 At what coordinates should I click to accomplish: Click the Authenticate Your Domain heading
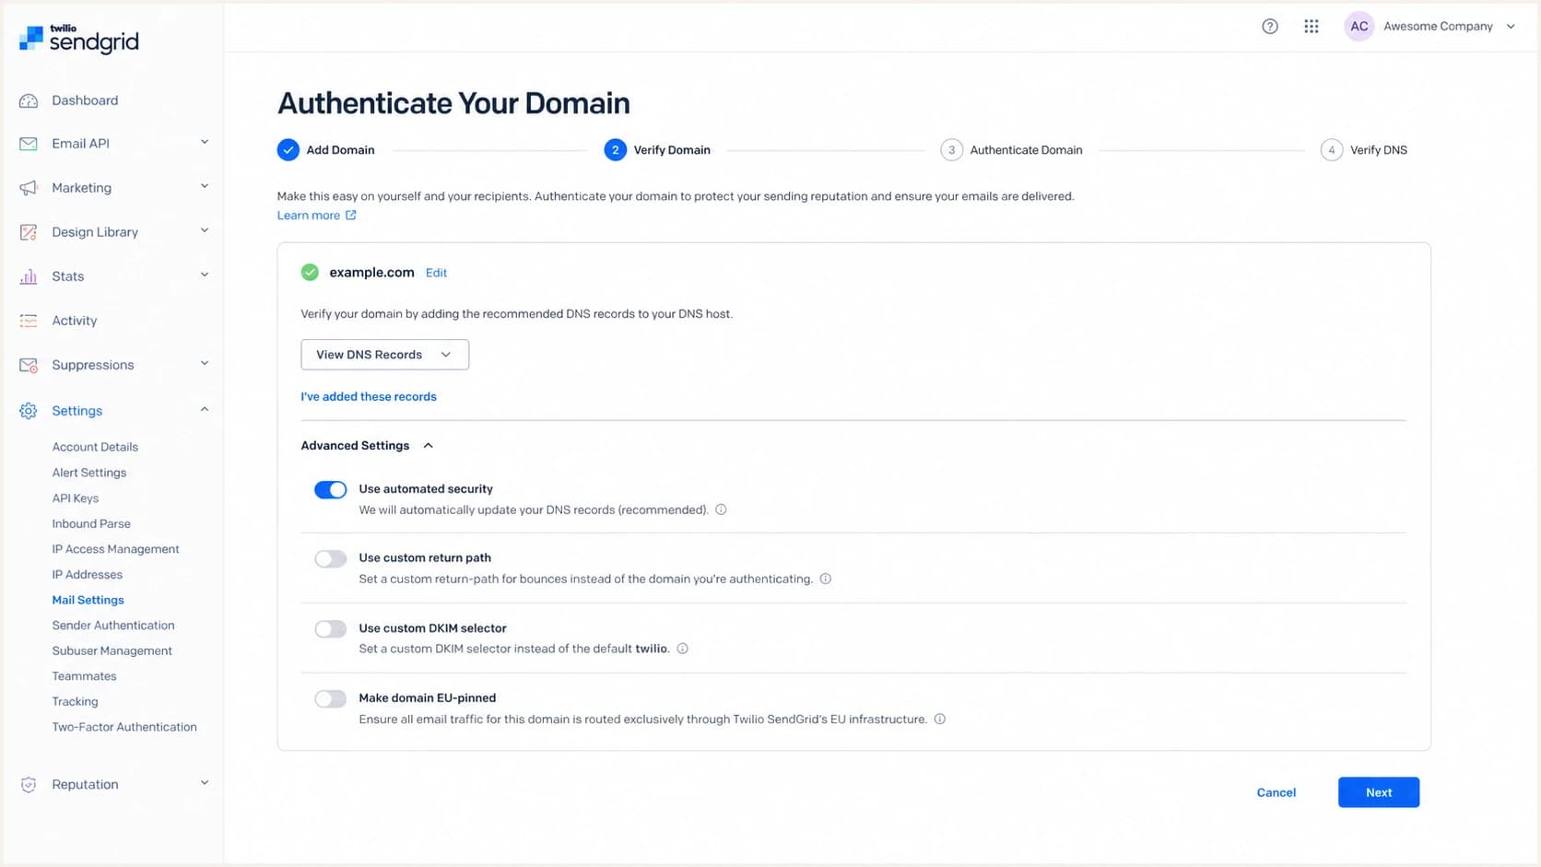coord(454,103)
